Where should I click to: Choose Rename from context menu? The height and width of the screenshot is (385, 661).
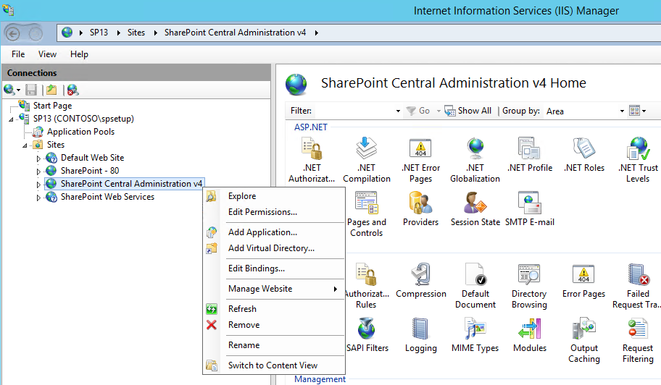pyautogui.click(x=273, y=345)
